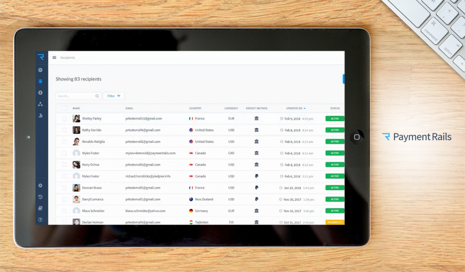
Task: Click the ACTIVE status badge for Myles Foster
Action: tap(334, 153)
